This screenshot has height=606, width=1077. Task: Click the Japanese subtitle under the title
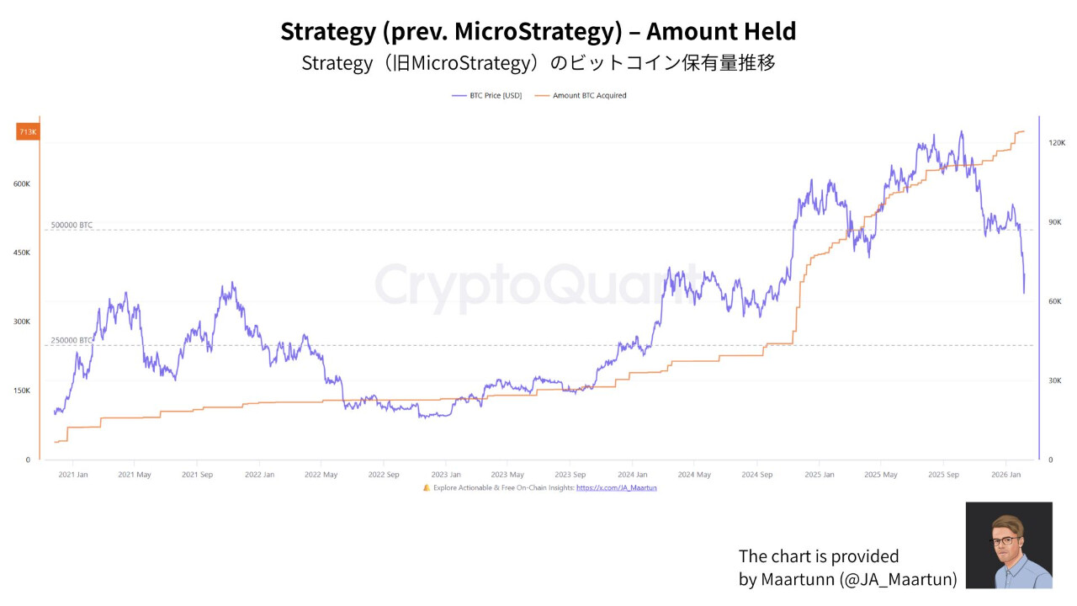coord(538,63)
